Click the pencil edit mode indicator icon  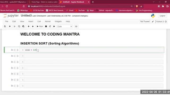[x=153, y=22]
